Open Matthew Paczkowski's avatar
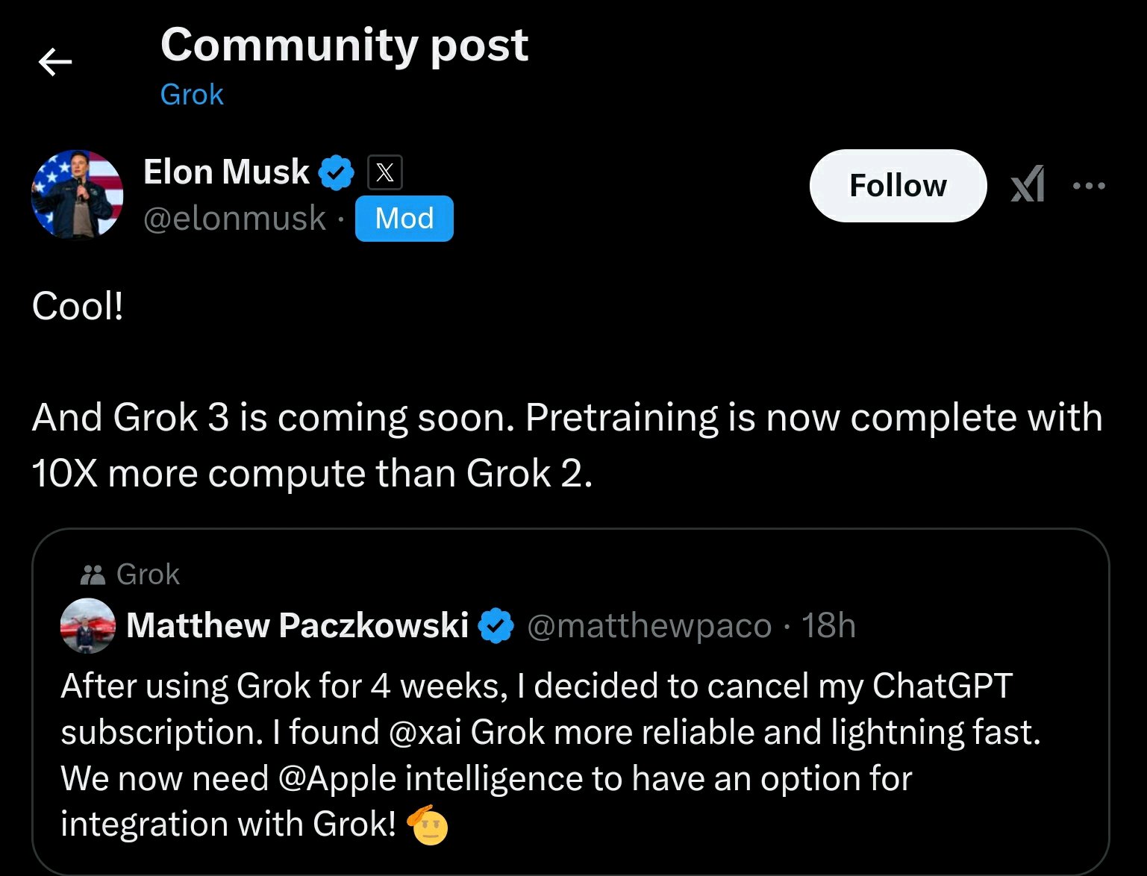This screenshot has width=1147, height=876. 88,626
